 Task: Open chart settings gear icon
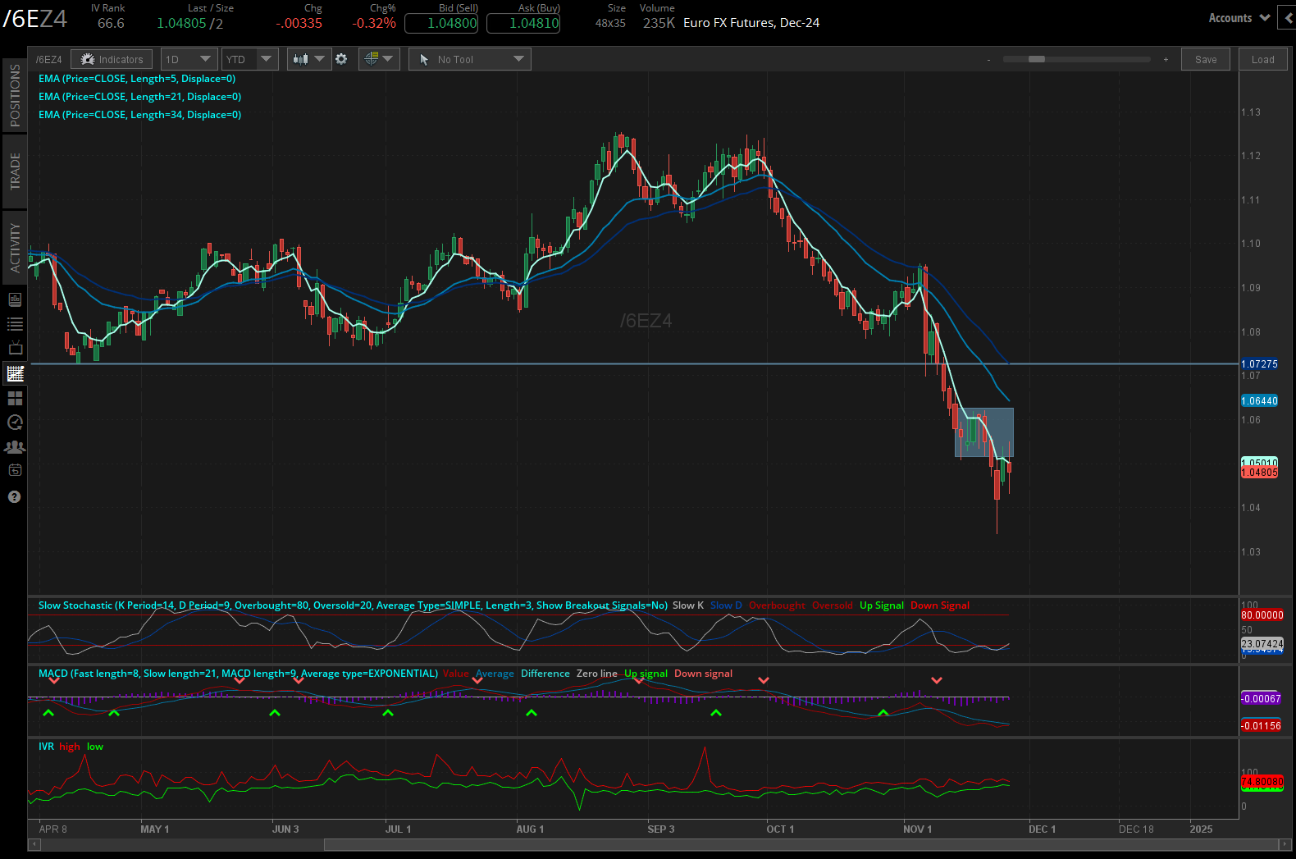pyautogui.click(x=341, y=59)
